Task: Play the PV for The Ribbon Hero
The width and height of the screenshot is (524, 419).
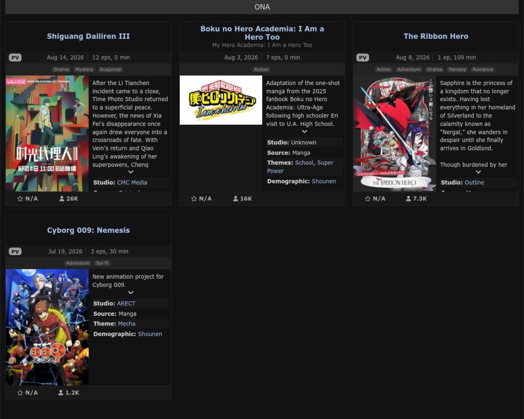Action: [363, 58]
